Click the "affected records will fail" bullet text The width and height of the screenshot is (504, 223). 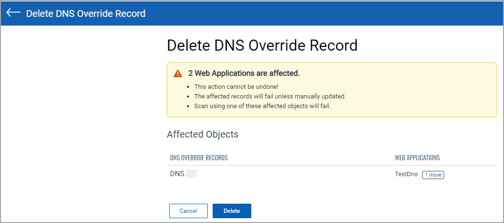pos(270,96)
